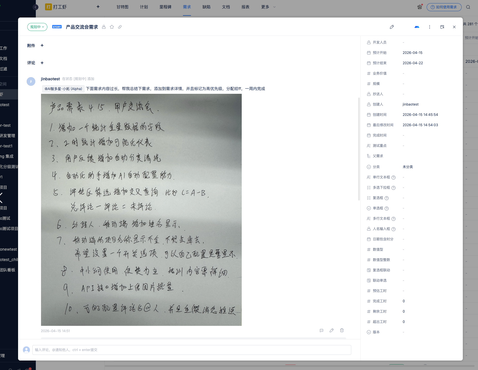
Task: Show help for the 多行文本框 field
Action: pos(393,219)
